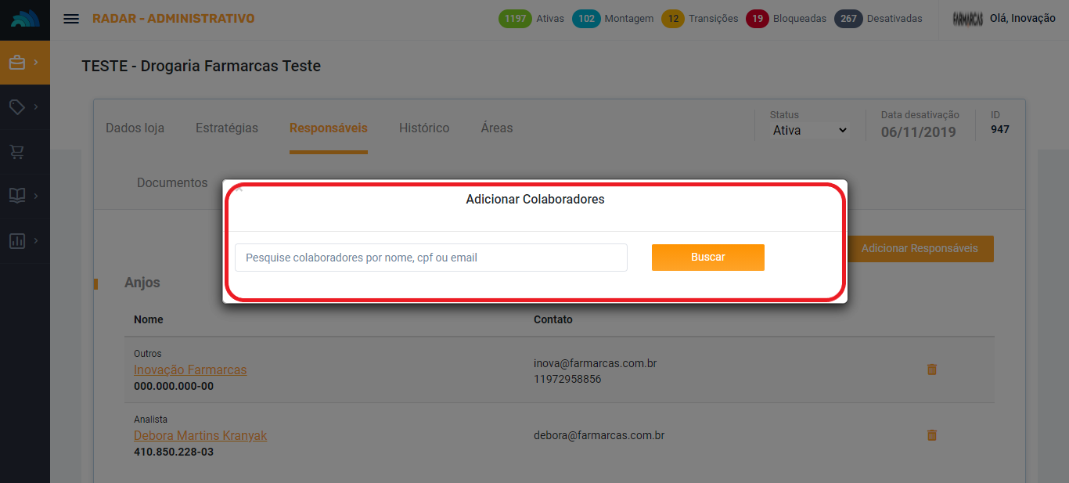
Task: Click the price tag sidebar icon
Action: (x=17, y=107)
